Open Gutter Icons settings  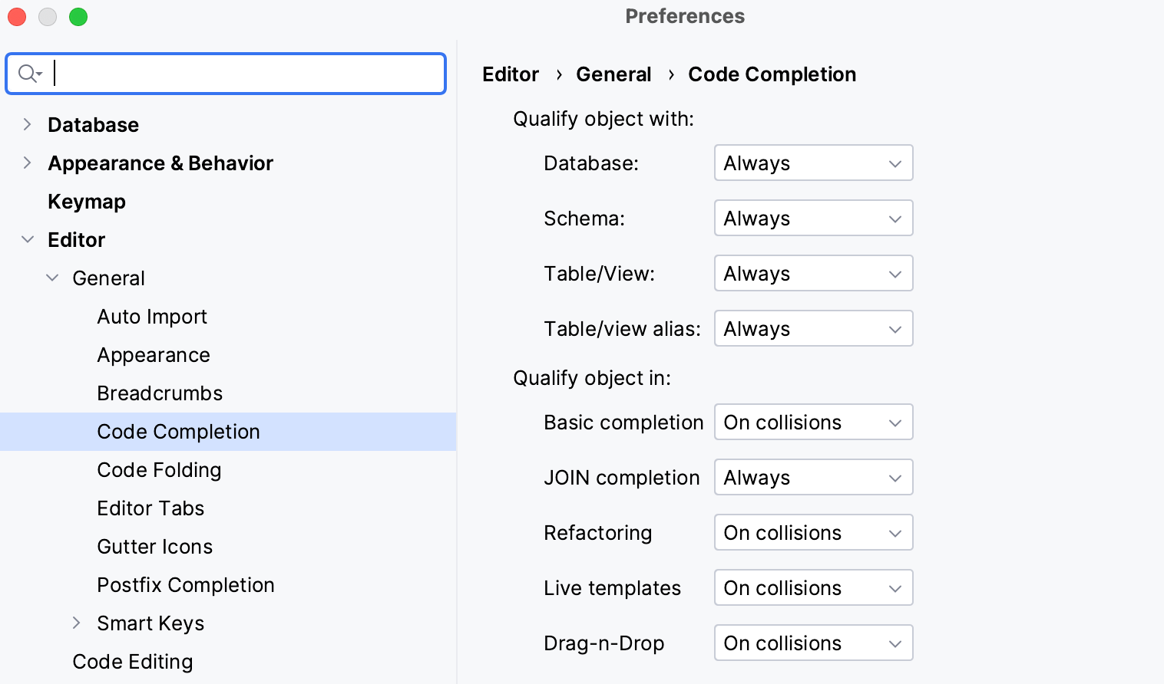pos(154,547)
